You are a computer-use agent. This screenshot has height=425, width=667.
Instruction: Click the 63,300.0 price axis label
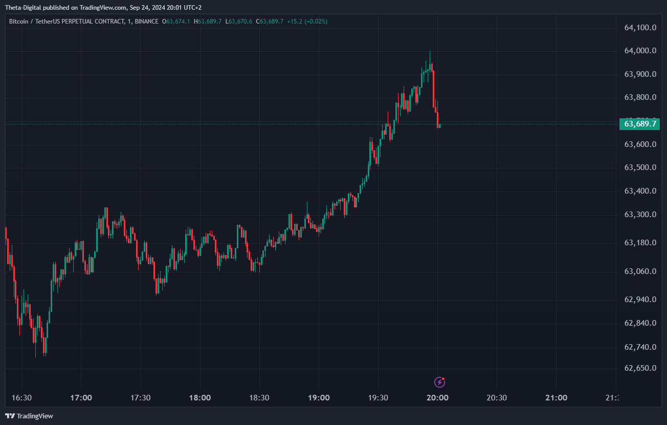[640, 214]
